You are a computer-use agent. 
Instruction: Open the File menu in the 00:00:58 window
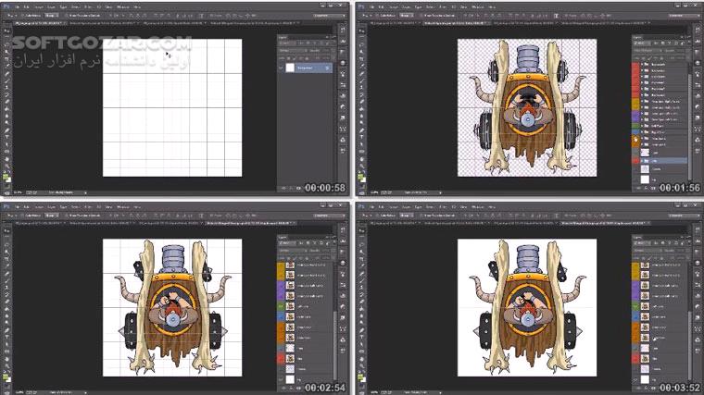coord(17,6)
